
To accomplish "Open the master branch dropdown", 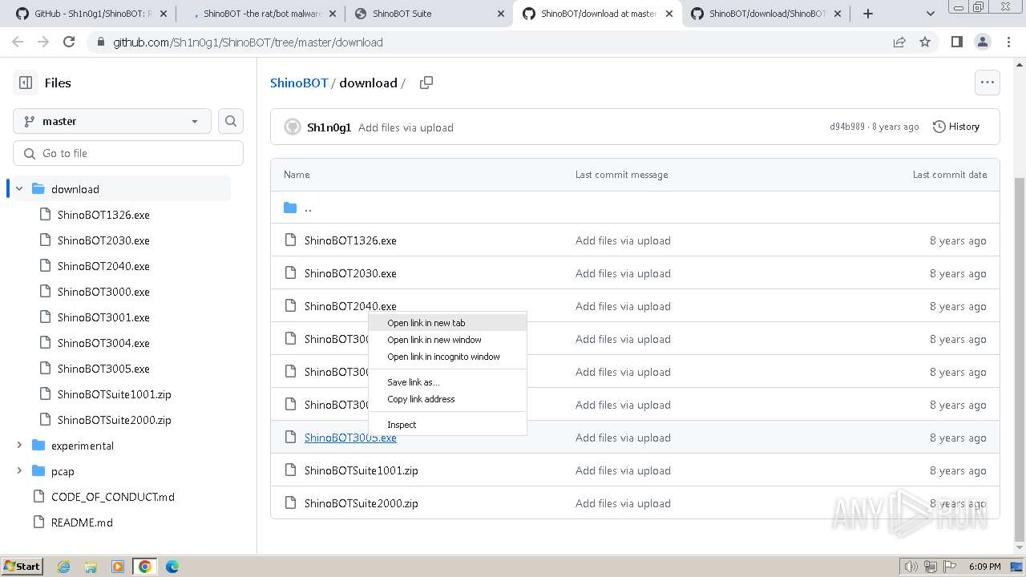I will 112,121.
